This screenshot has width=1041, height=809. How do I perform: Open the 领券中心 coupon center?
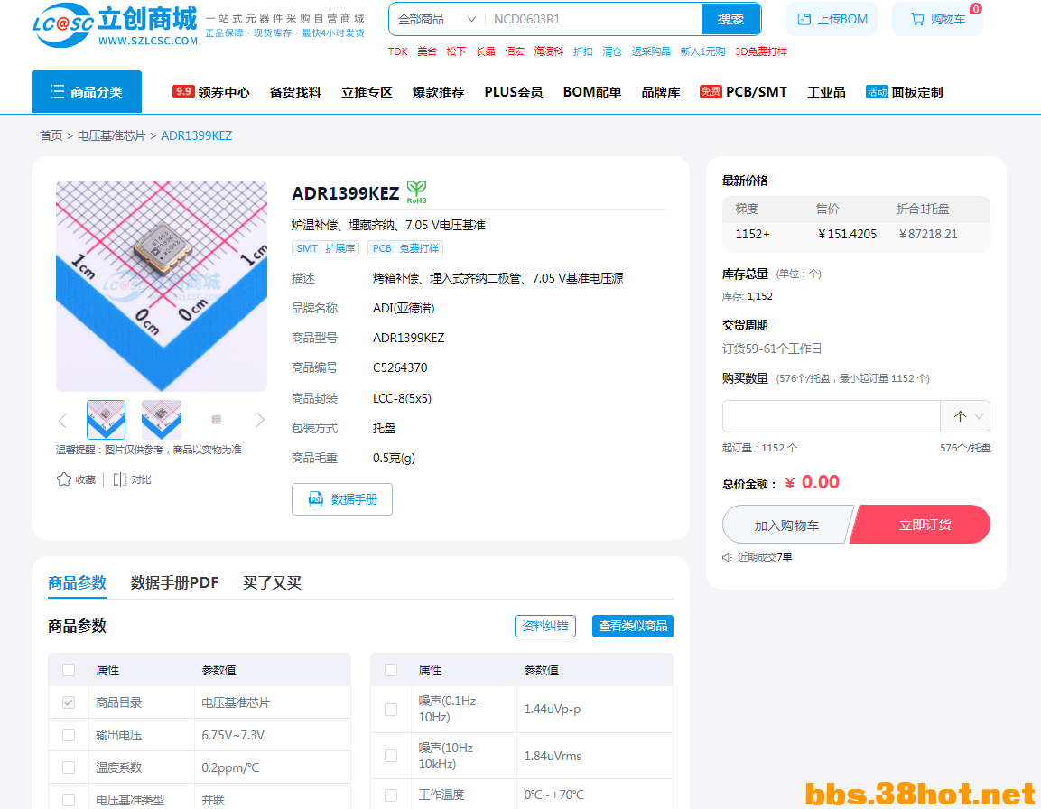coord(211,92)
